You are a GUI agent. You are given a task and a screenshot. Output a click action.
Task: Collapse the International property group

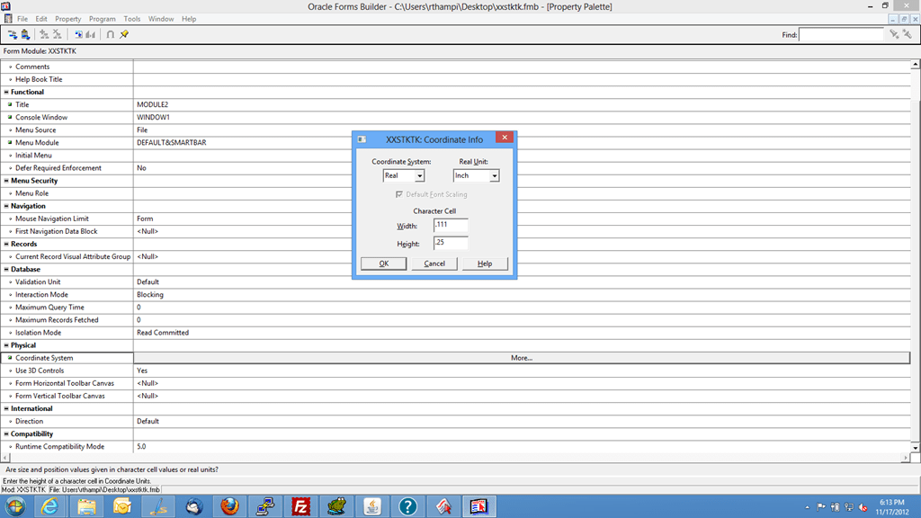pos(6,409)
